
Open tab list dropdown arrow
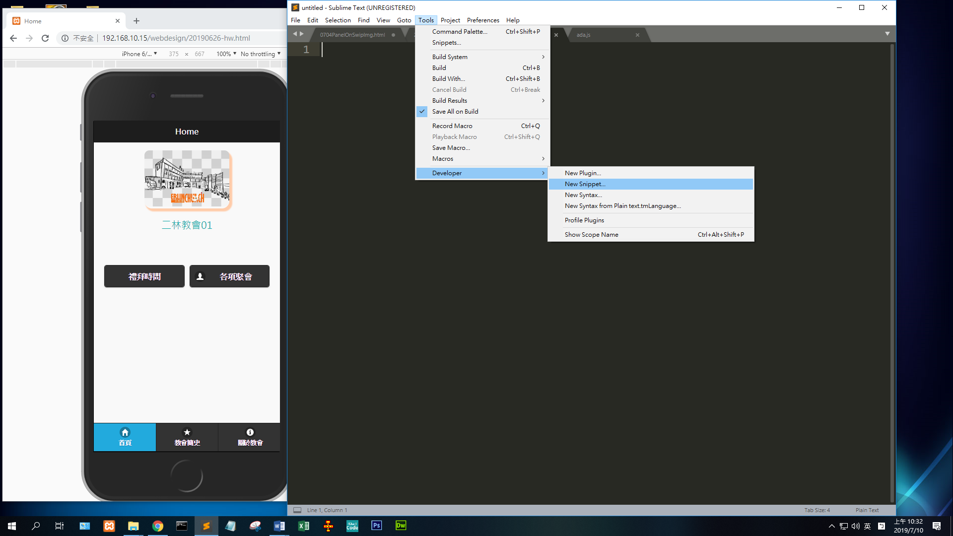(x=887, y=34)
